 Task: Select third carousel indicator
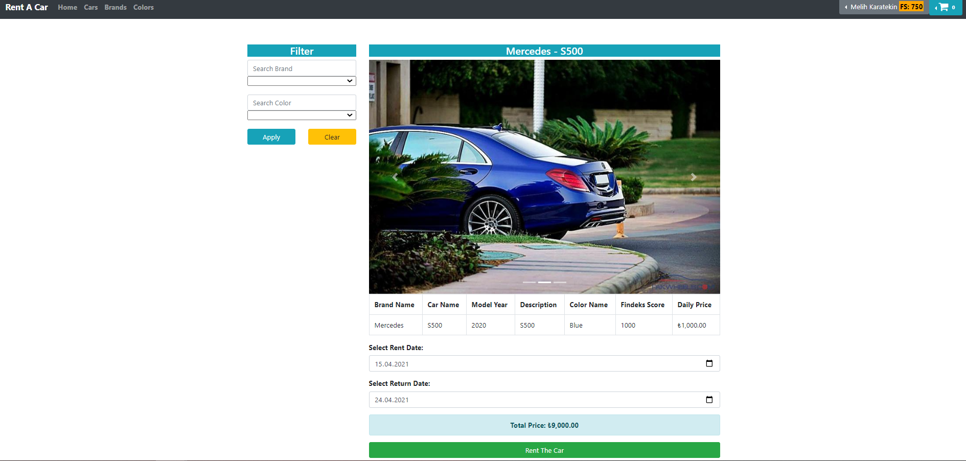560,282
